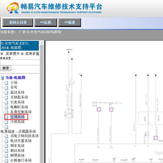Click the page icon beside 诊断接口系统
163x163 pixels.
point(7,161)
